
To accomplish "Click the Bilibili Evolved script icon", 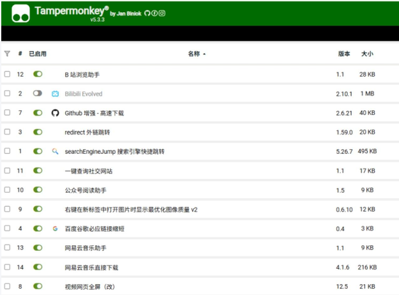I will point(55,94).
